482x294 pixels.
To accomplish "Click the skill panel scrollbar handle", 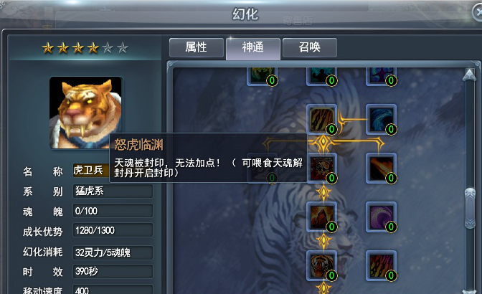I will tap(470, 209).
